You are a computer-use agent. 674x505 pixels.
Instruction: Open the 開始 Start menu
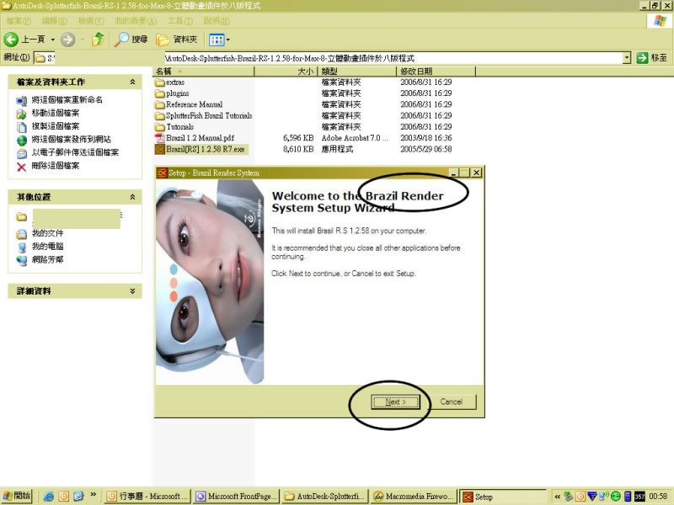[x=16, y=496]
